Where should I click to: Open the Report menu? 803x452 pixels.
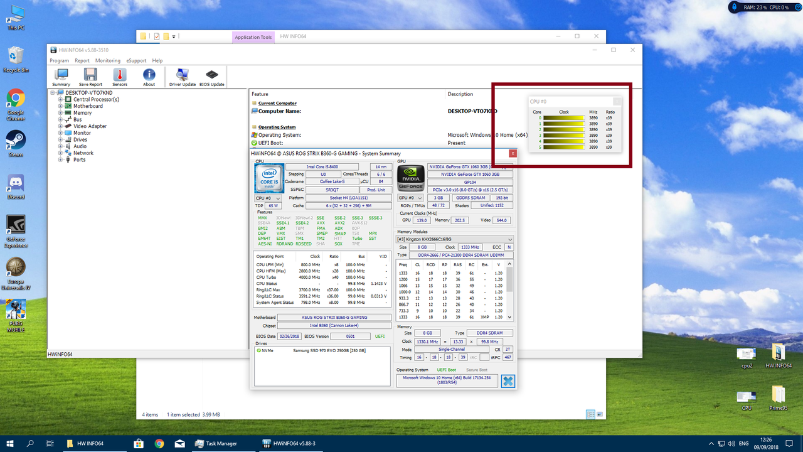click(82, 61)
